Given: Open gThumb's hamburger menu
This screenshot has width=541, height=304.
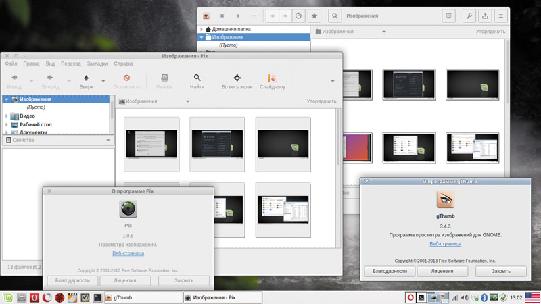Looking at the screenshot, I should 501,16.
